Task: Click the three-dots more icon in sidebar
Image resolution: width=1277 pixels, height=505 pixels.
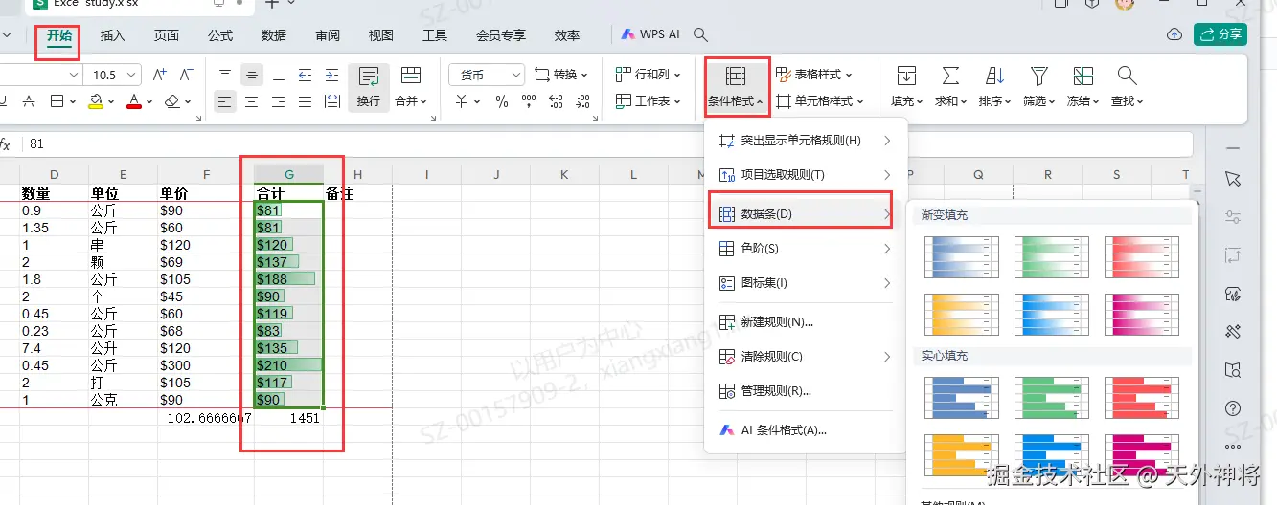Action: coord(1233,447)
